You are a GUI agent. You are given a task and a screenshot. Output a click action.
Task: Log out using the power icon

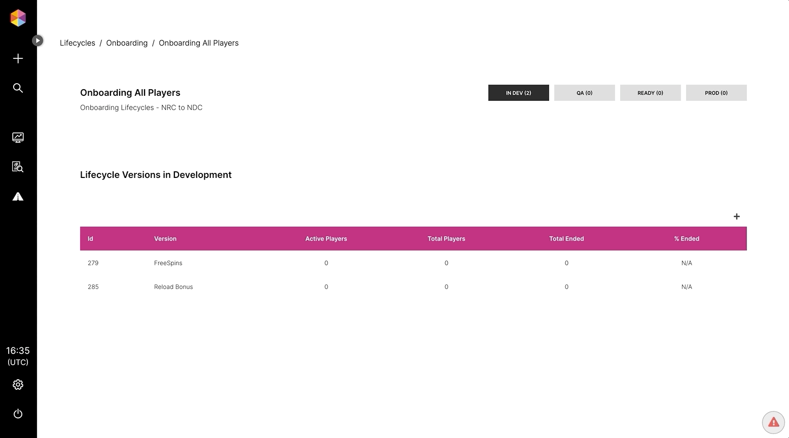[x=18, y=414]
